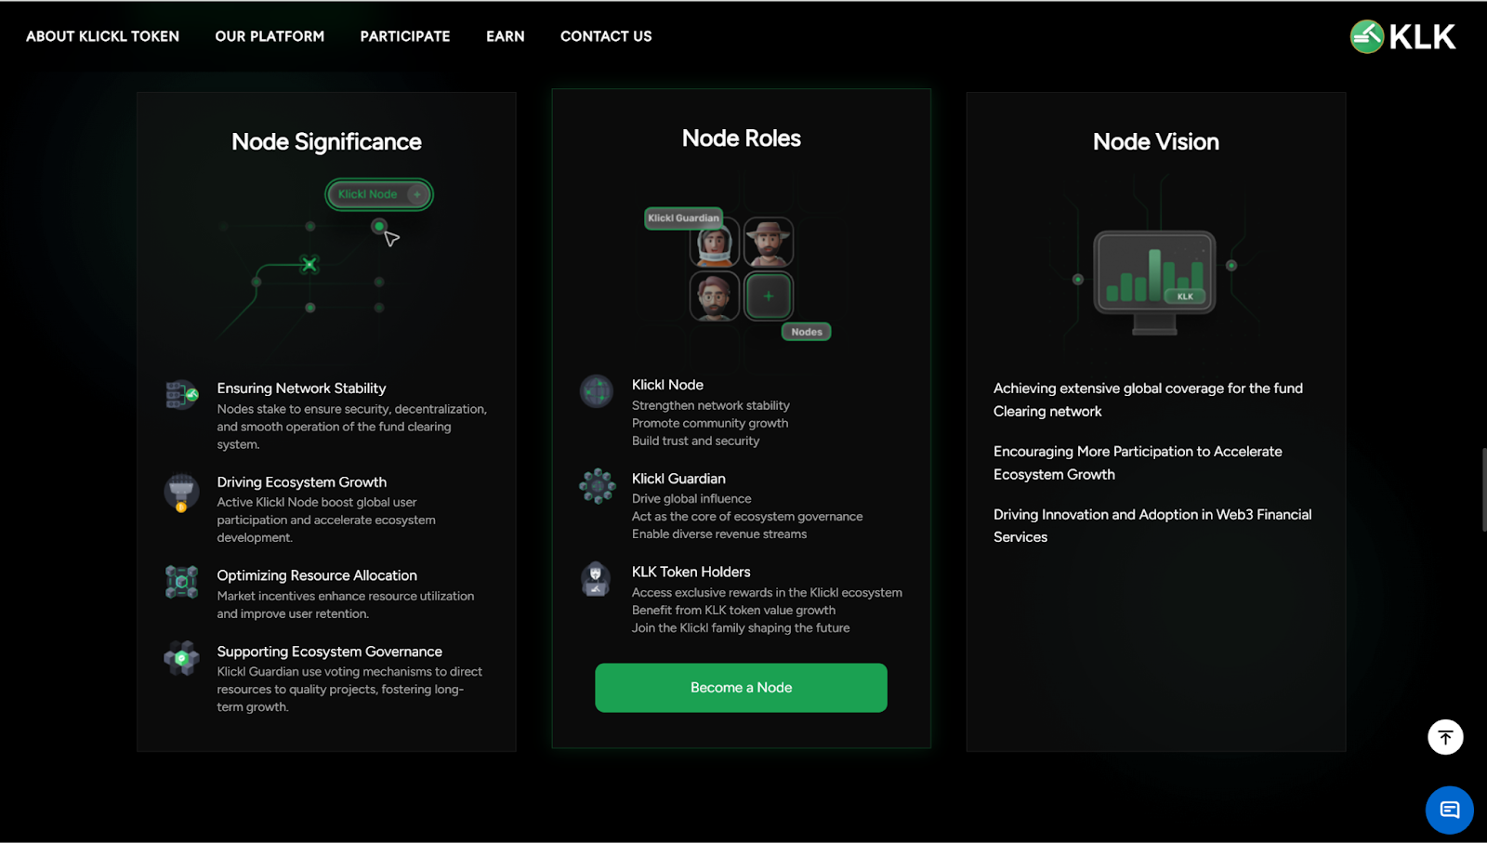Click the Klickl Guardian network icon

[x=598, y=486]
